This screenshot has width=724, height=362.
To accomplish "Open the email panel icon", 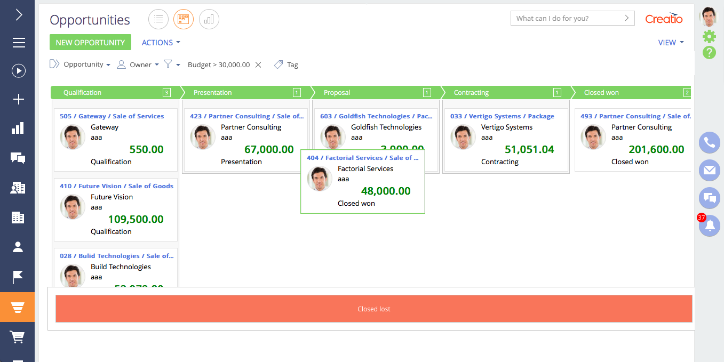I will coord(710,170).
